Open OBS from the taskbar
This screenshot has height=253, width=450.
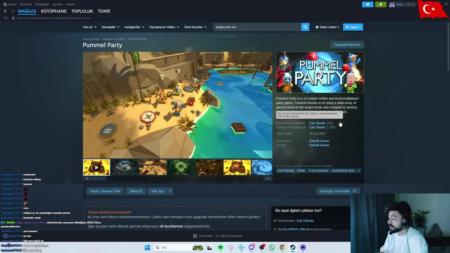tap(262, 247)
